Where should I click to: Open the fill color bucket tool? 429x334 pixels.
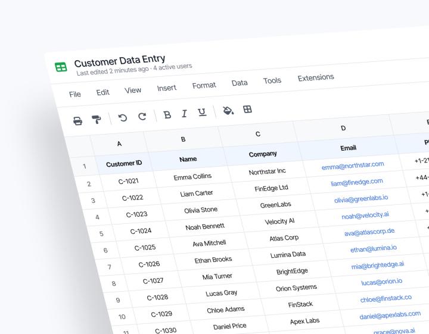click(228, 110)
